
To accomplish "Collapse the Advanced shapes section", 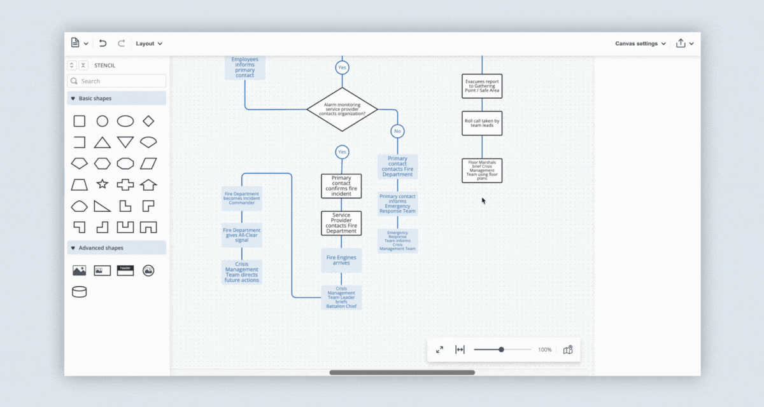I will click(x=72, y=247).
